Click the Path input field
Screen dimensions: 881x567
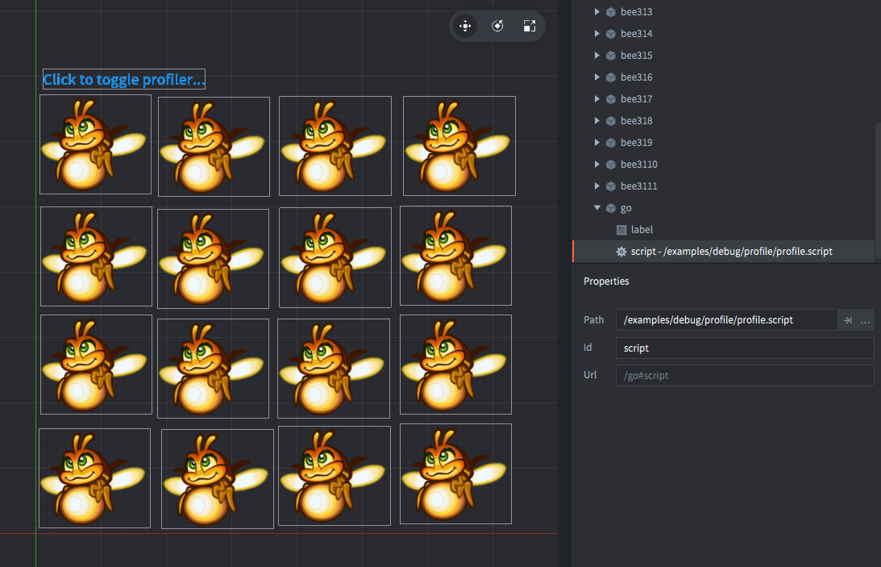[x=725, y=320]
